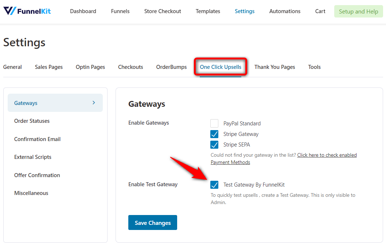The width and height of the screenshot is (386, 246).
Task: Click the chevron next to Gateways
Action: [94, 103]
